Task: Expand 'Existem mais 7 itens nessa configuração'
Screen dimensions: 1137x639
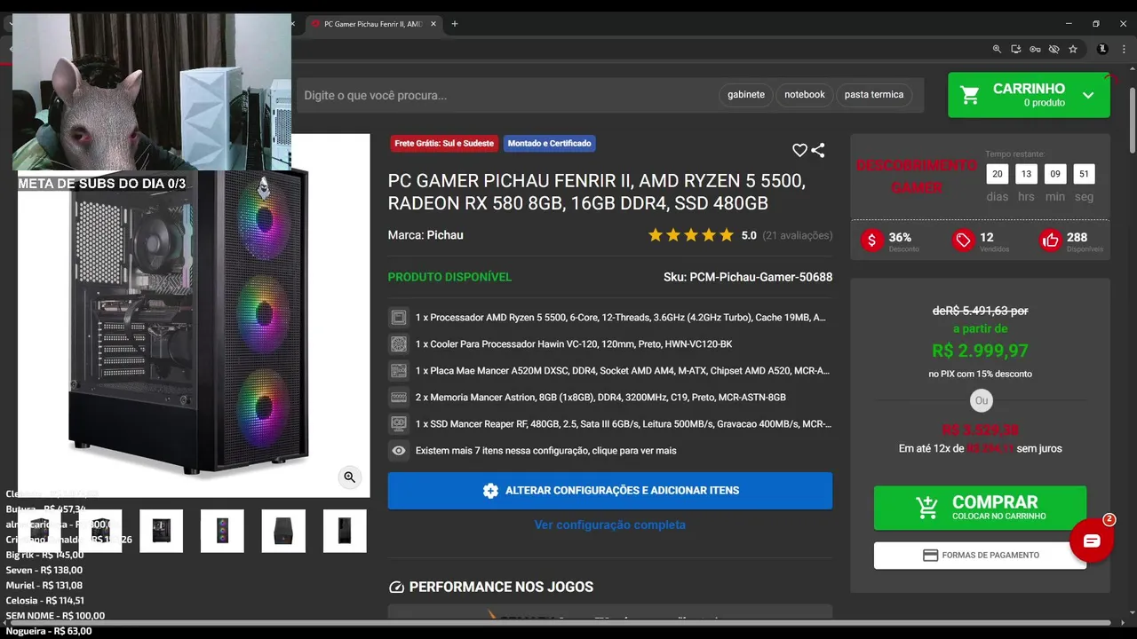Action: click(545, 451)
